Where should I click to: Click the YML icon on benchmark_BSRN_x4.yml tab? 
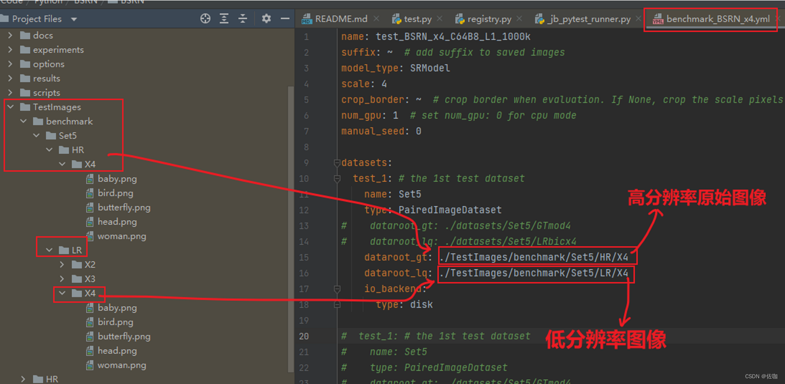658,19
